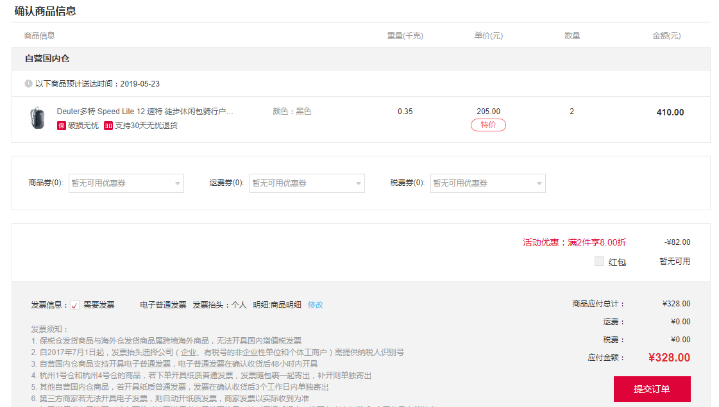Click the 自营国内仓 warehouse heading
719x407 pixels.
point(47,59)
